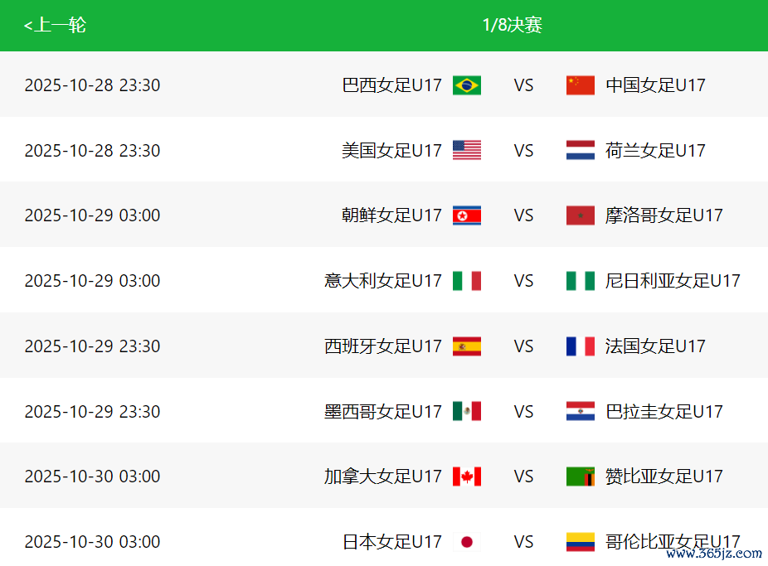
Task: Open 中国女足U17 team link
Action: (655, 85)
